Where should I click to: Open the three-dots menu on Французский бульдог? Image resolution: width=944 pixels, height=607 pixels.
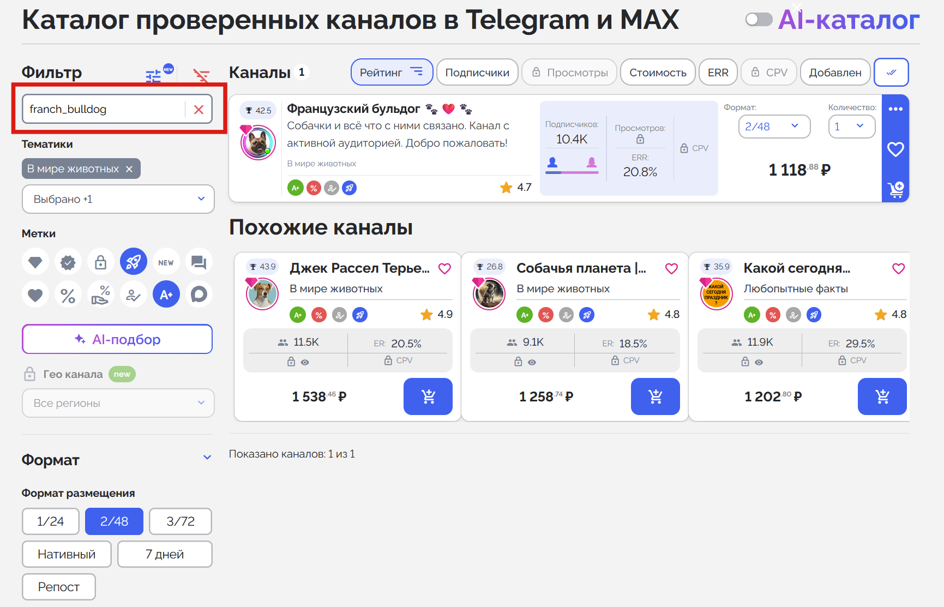[895, 109]
